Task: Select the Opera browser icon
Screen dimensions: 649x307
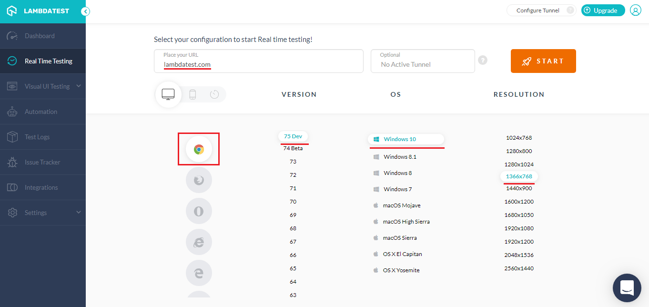Action: 199,211
